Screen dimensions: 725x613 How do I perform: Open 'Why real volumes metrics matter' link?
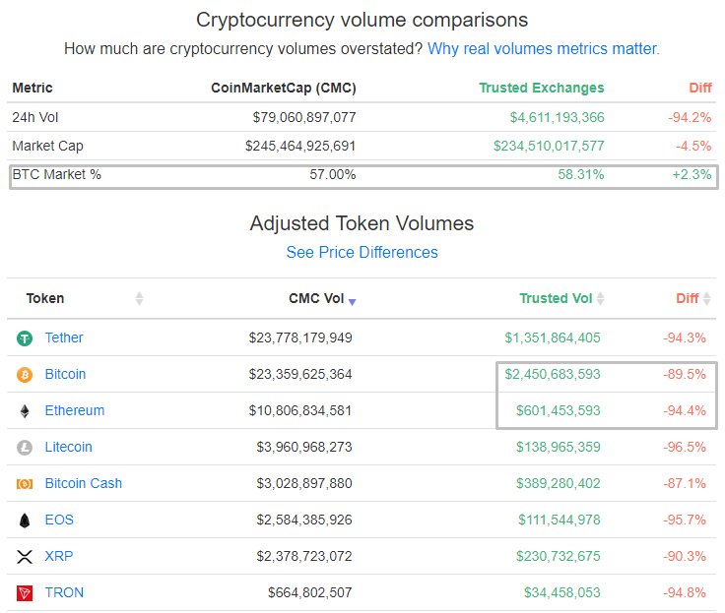point(543,48)
